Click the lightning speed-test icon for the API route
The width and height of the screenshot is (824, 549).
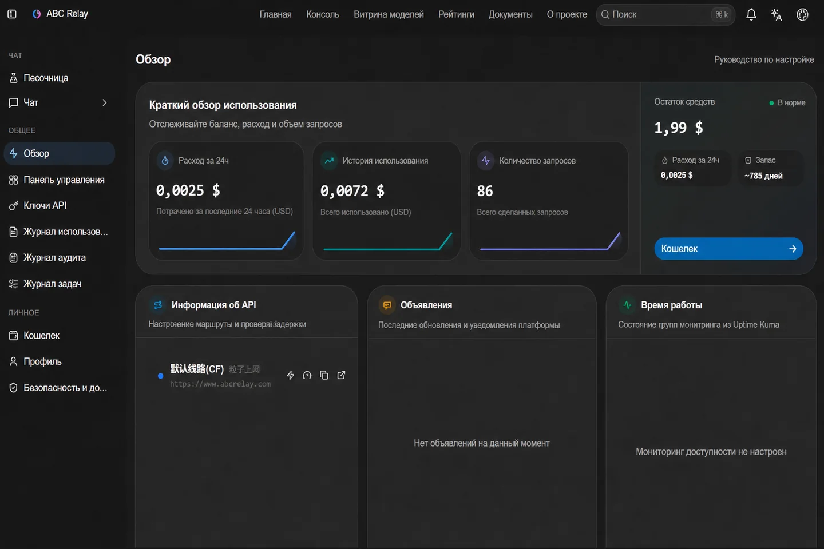[x=290, y=375]
